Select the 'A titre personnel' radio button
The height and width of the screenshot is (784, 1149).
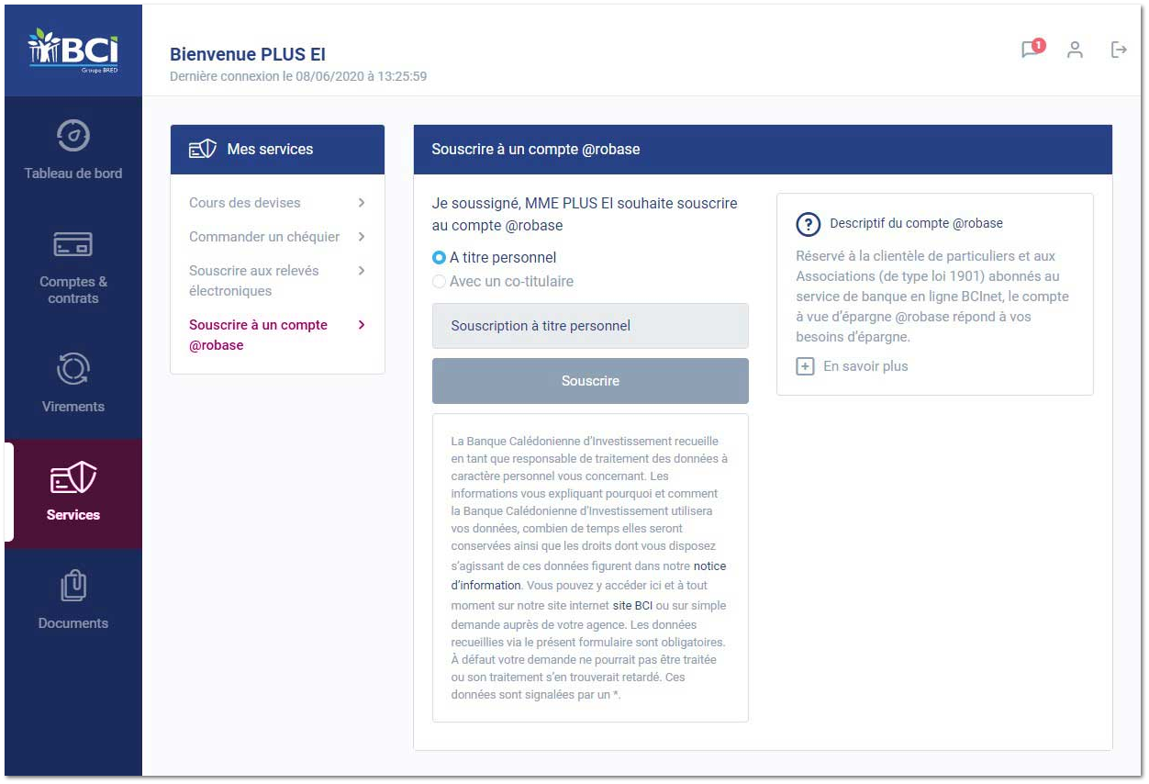(439, 258)
